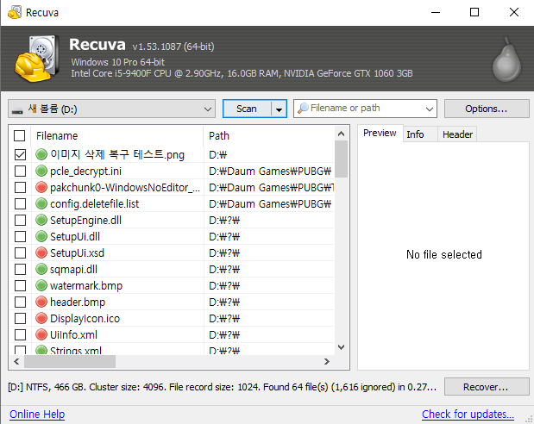Check the watermark.bmp checkbox
This screenshot has height=424, width=534.
pyautogui.click(x=20, y=285)
